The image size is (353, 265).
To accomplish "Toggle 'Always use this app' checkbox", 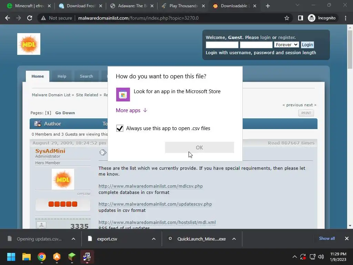I will [120, 128].
